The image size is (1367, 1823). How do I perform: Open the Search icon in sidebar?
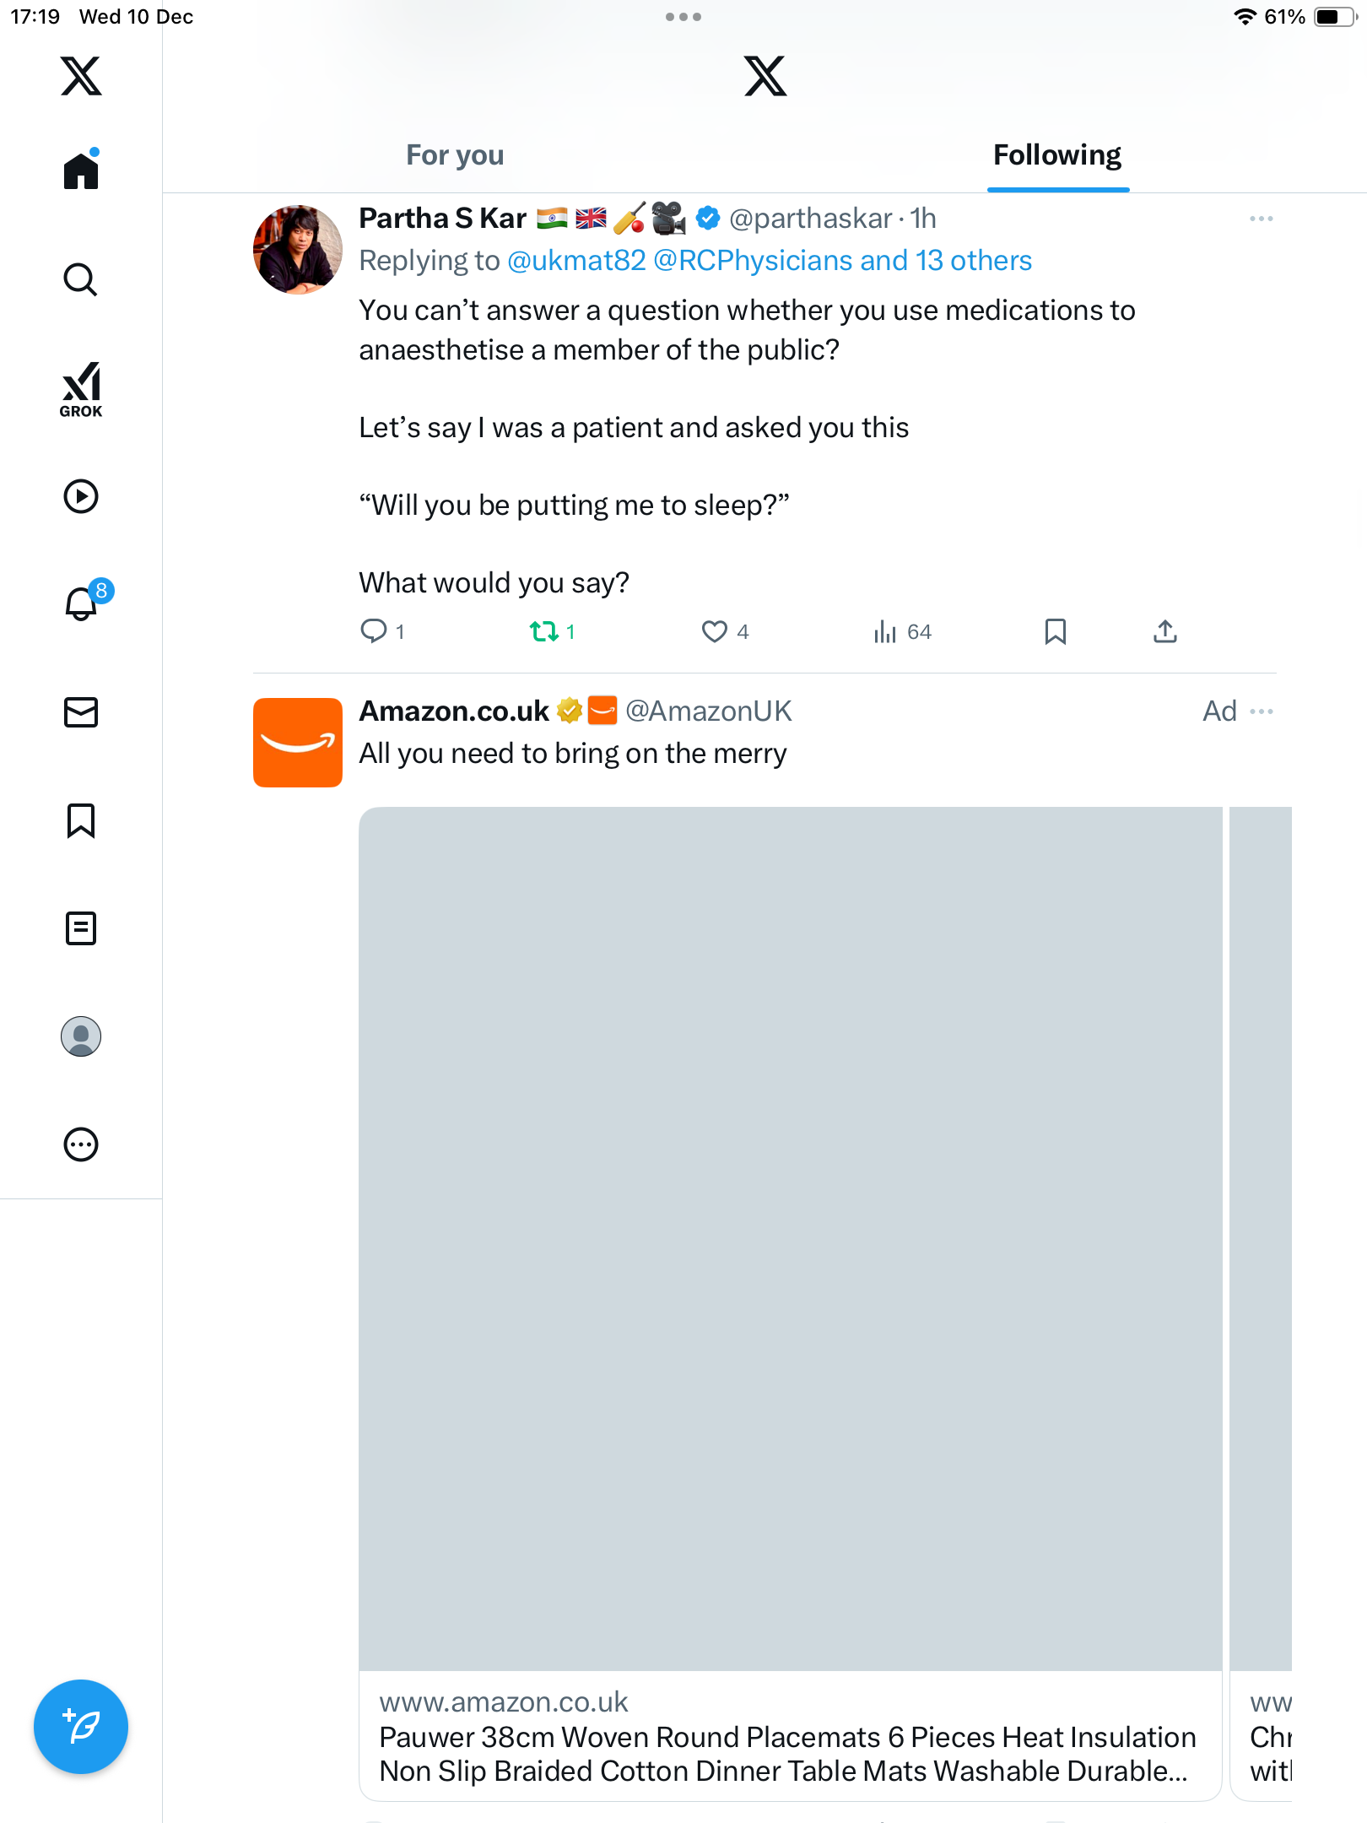pyautogui.click(x=81, y=279)
